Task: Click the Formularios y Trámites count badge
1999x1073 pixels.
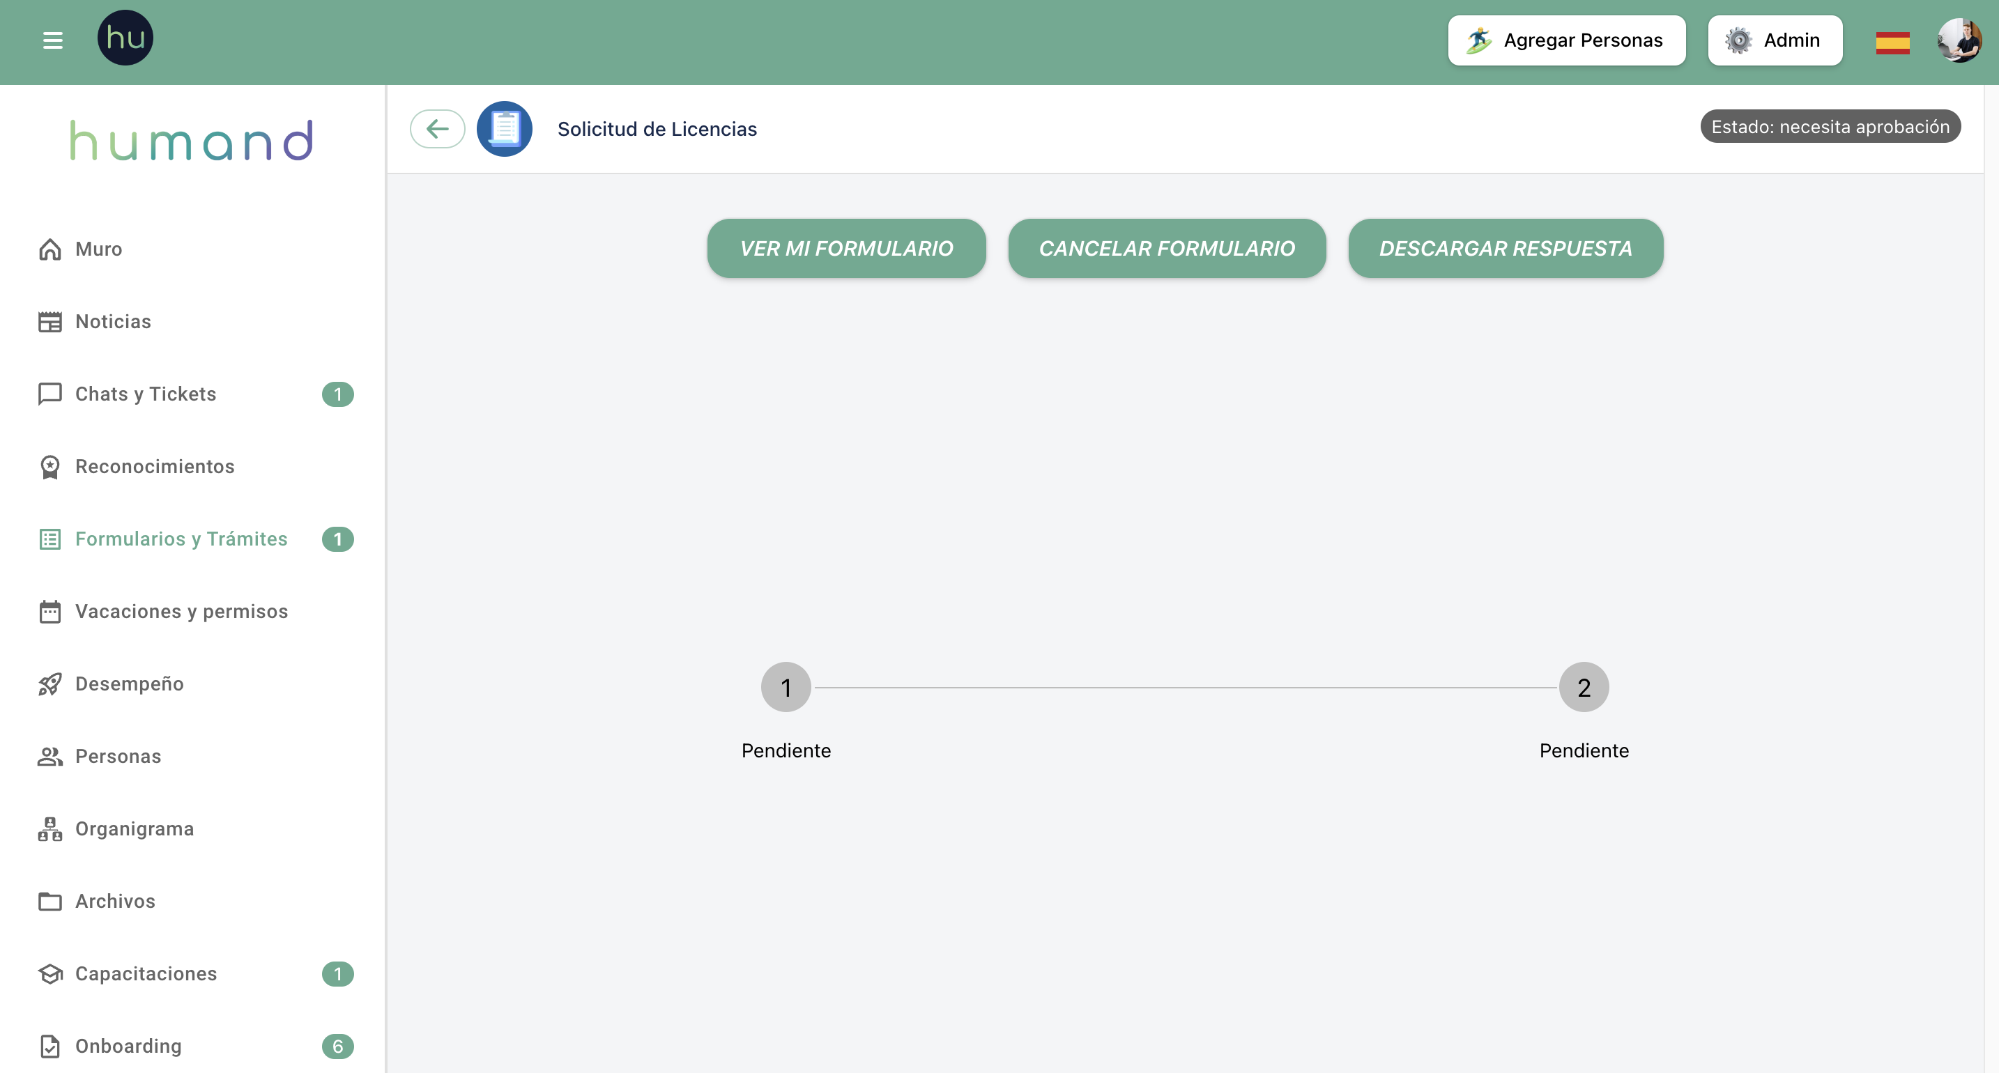Action: [337, 539]
